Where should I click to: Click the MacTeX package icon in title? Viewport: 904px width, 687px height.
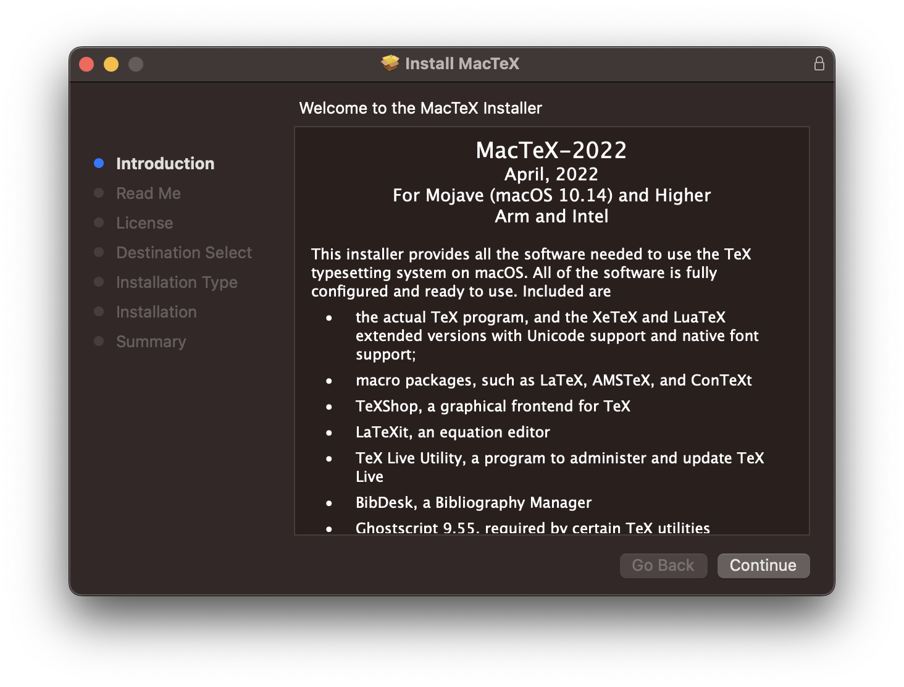click(x=390, y=63)
